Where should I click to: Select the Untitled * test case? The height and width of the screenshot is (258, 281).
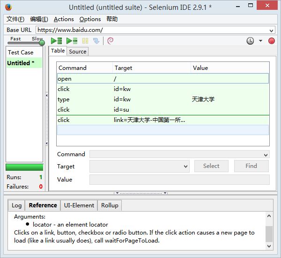(24, 63)
